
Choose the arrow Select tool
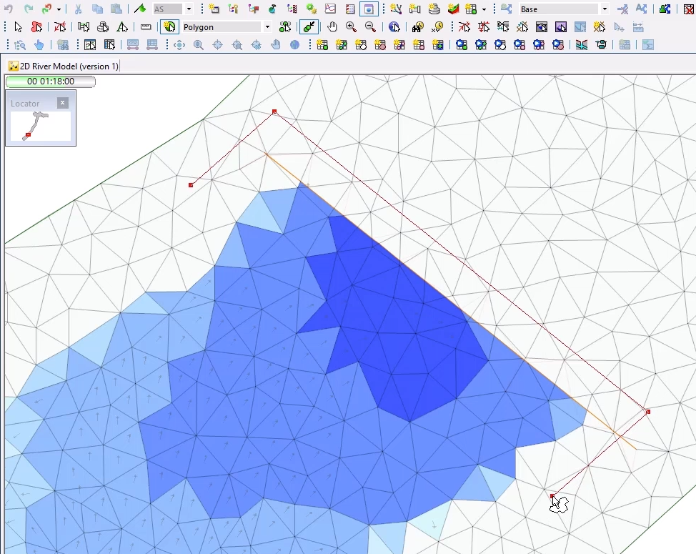click(x=18, y=27)
